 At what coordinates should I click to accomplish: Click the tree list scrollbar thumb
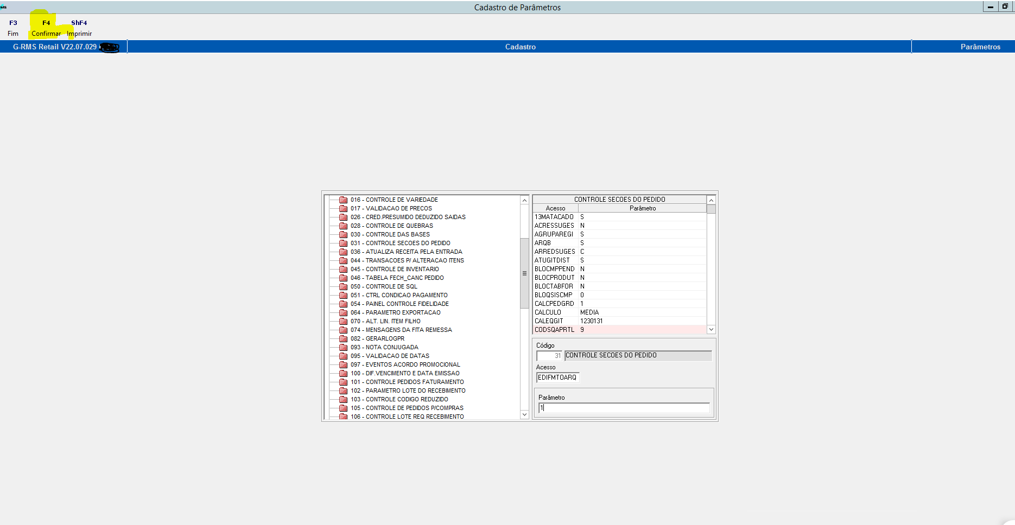tap(524, 273)
